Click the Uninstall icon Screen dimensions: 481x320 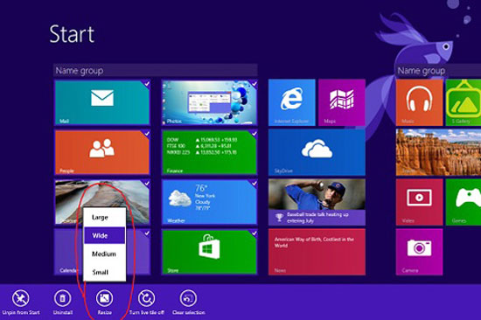tap(63, 298)
